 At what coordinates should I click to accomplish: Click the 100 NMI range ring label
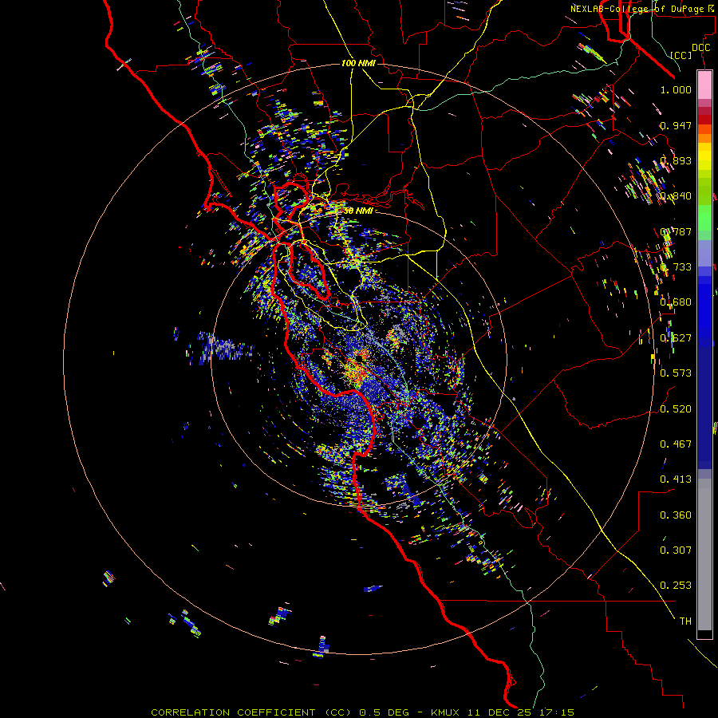[x=358, y=63]
